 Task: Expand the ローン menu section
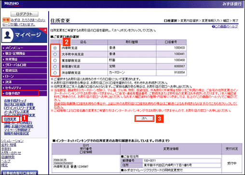click(x=24, y=76)
